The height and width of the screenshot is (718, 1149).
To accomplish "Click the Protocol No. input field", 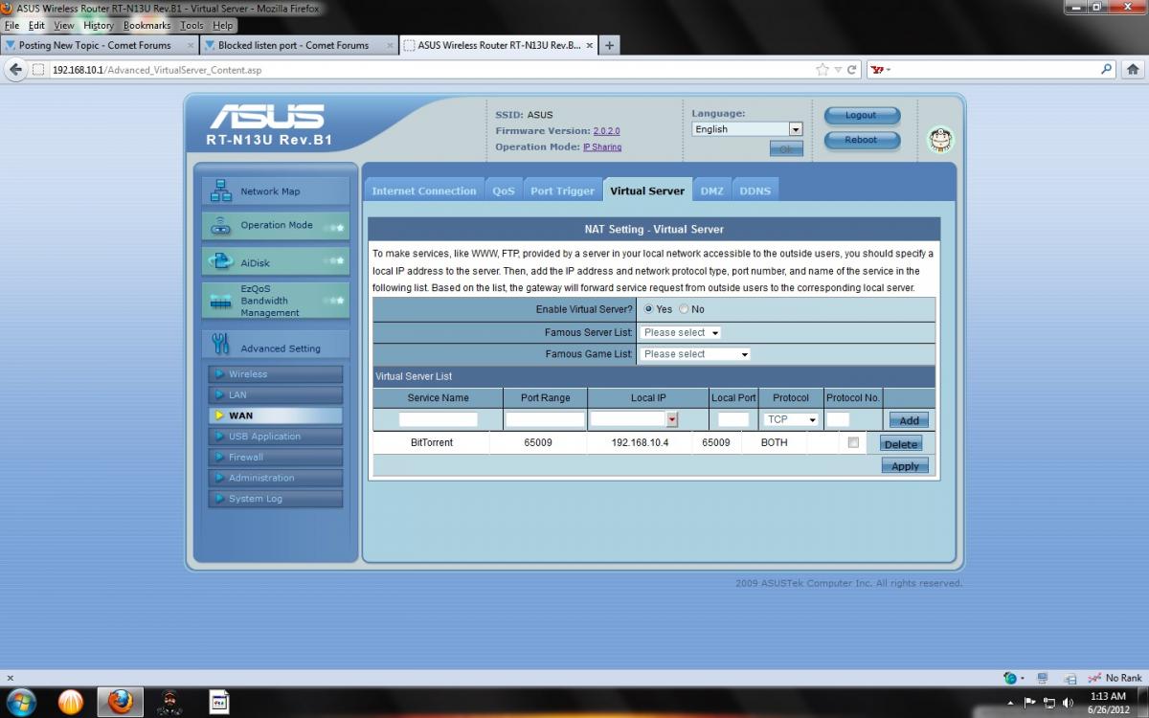I will click(x=838, y=419).
